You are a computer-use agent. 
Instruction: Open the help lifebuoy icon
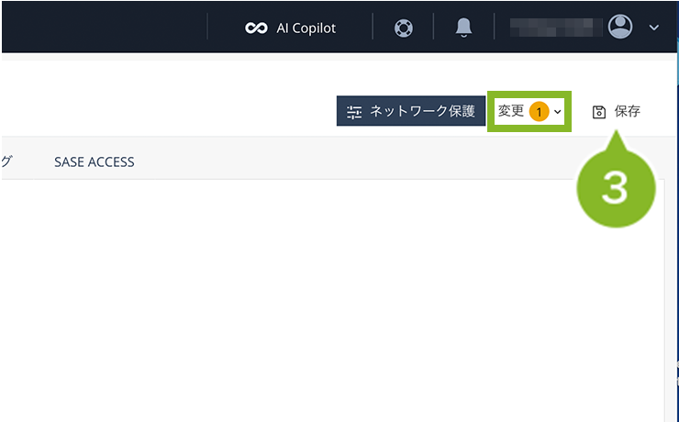404,28
